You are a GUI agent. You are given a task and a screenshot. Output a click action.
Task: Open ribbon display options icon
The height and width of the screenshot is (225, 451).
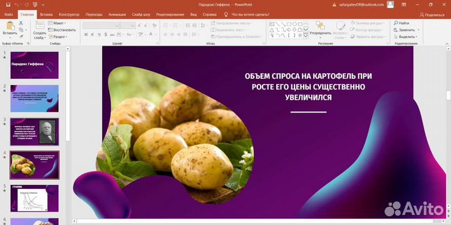pos(404,4)
